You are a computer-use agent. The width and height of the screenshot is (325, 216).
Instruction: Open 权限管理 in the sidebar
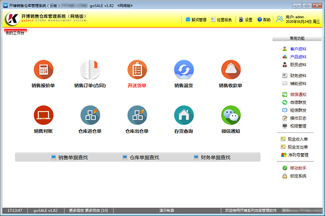[x=294, y=126]
